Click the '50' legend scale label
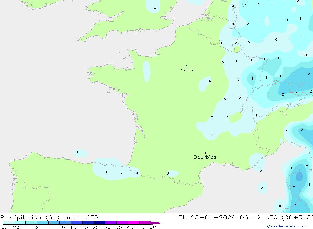Viewport: 313px width, 229px height. pyautogui.click(x=153, y=227)
